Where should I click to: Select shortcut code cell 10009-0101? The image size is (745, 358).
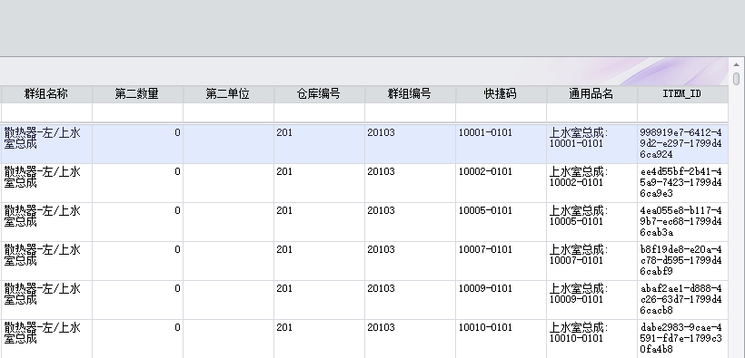click(501, 300)
